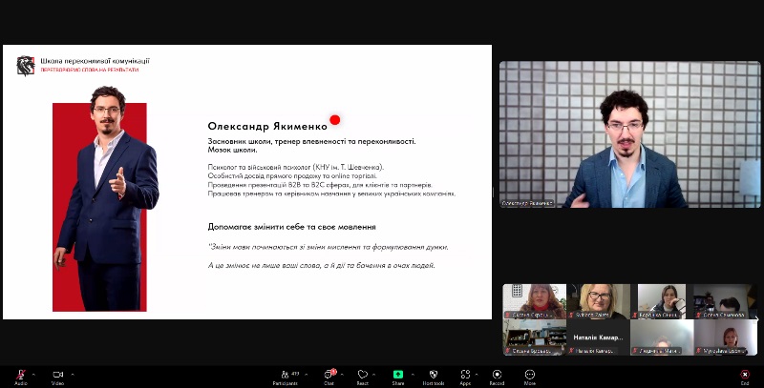Expand the arrow next to Chat
Image resolution: width=764 pixels, height=388 pixels.
click(342, 375)
